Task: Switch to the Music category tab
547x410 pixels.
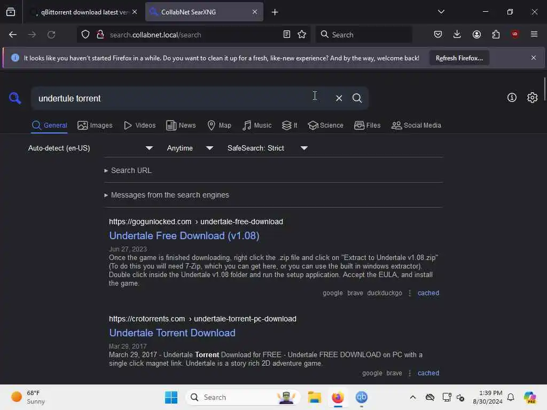Action: (x=257, y=125)
